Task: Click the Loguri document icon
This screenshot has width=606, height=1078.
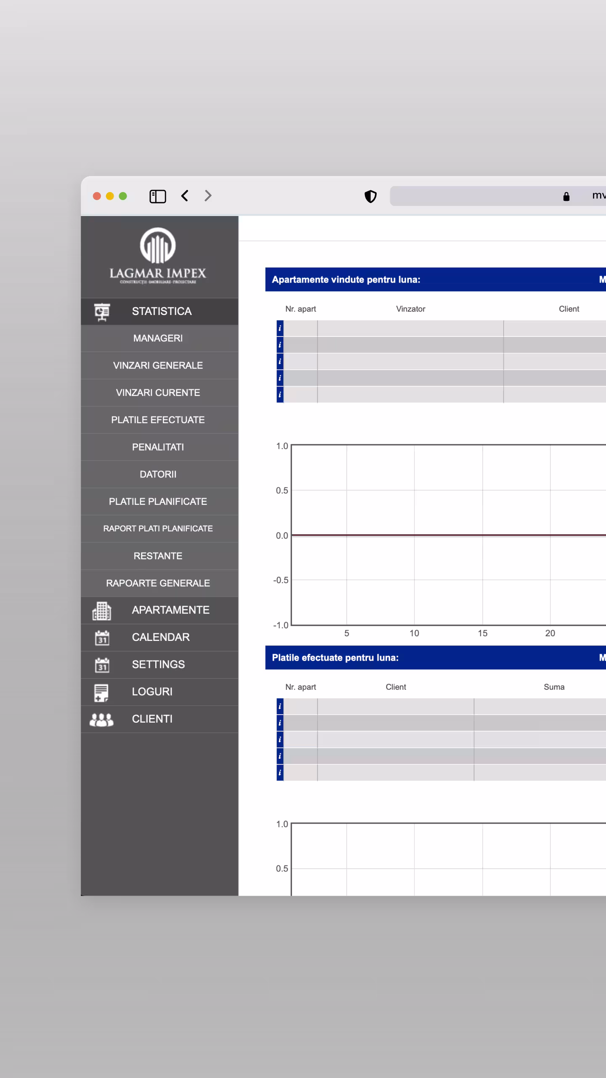Action: point(101,693)
